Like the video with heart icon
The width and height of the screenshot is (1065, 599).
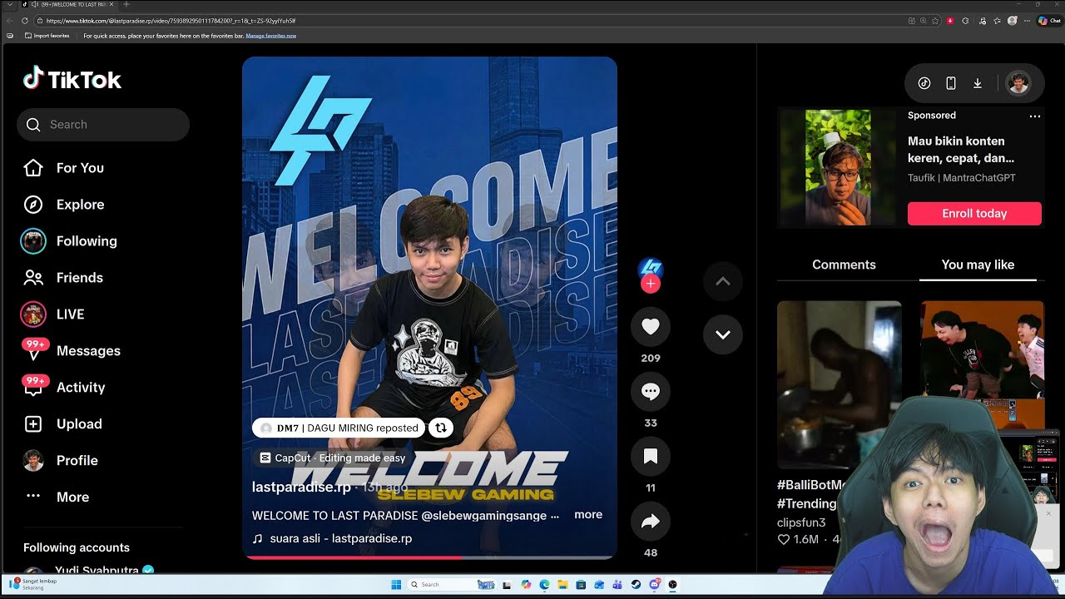pyautogui.click(x=651, y=327)
